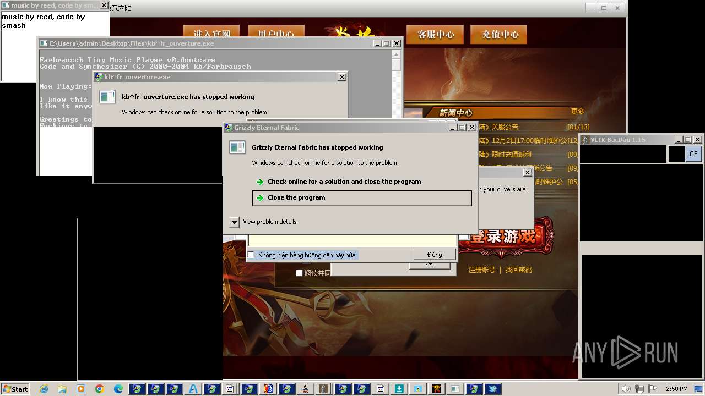This screenshot has height=396, width=705.
Task: Open the Twitter bird app on taskbar
Action: click(x=493, y=389)
